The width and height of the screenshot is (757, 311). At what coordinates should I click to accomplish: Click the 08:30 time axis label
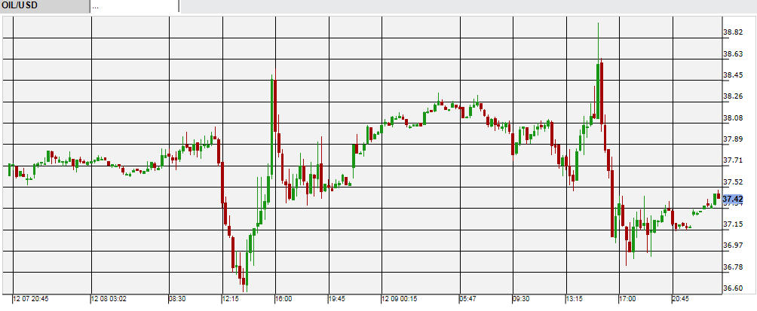pos(177,299)
